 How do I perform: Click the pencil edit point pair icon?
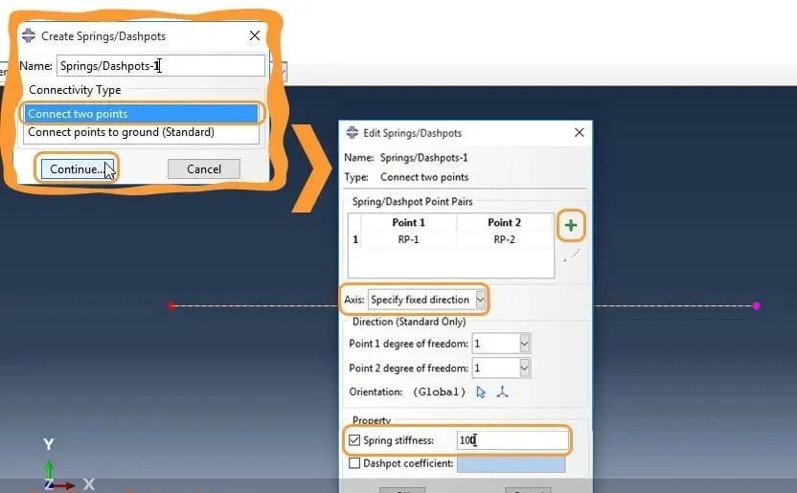click(x=572, y=256)
